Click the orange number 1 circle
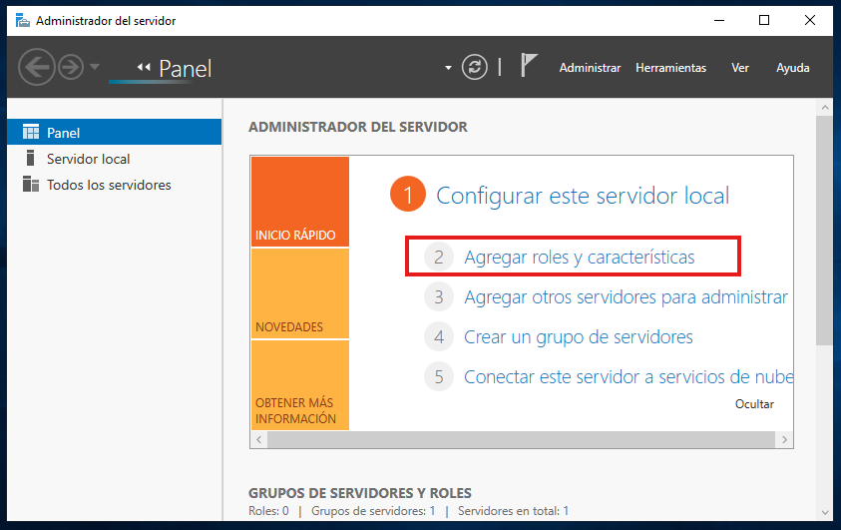 coord(408,194)
